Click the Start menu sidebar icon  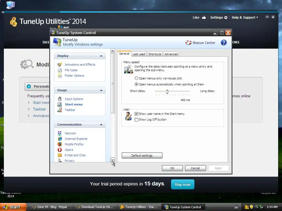60,104
